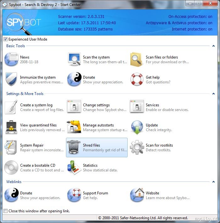
Task: Click the View quarantined files briefcase icon
Action: 11,127
